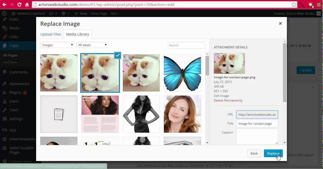Open SEO in the admin sidebar
The width and height of the screenshot is (323, 169).
(x=13, y=130)
